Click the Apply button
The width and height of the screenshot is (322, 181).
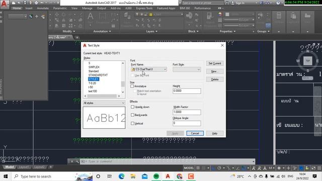(175, 133)
